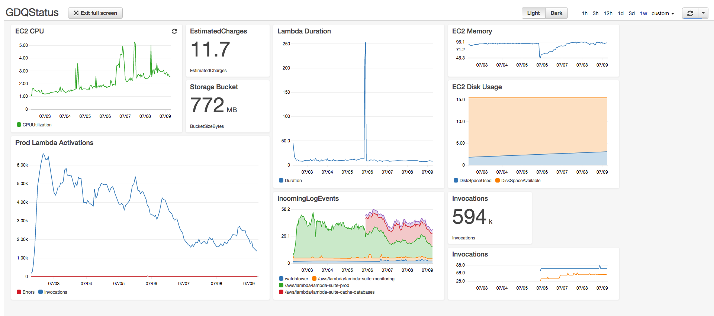Click Exit full screen button
The image size is (714, 316).
click(x=95, y=13)
